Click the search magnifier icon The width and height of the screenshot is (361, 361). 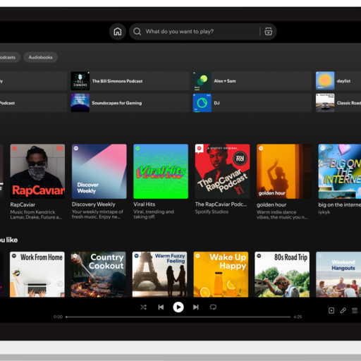pos(137,32)
